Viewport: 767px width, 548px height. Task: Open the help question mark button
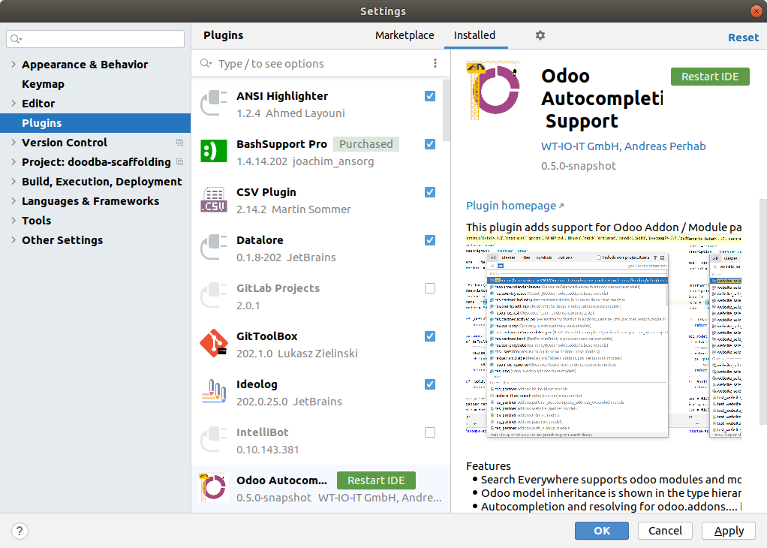(19, 531)
